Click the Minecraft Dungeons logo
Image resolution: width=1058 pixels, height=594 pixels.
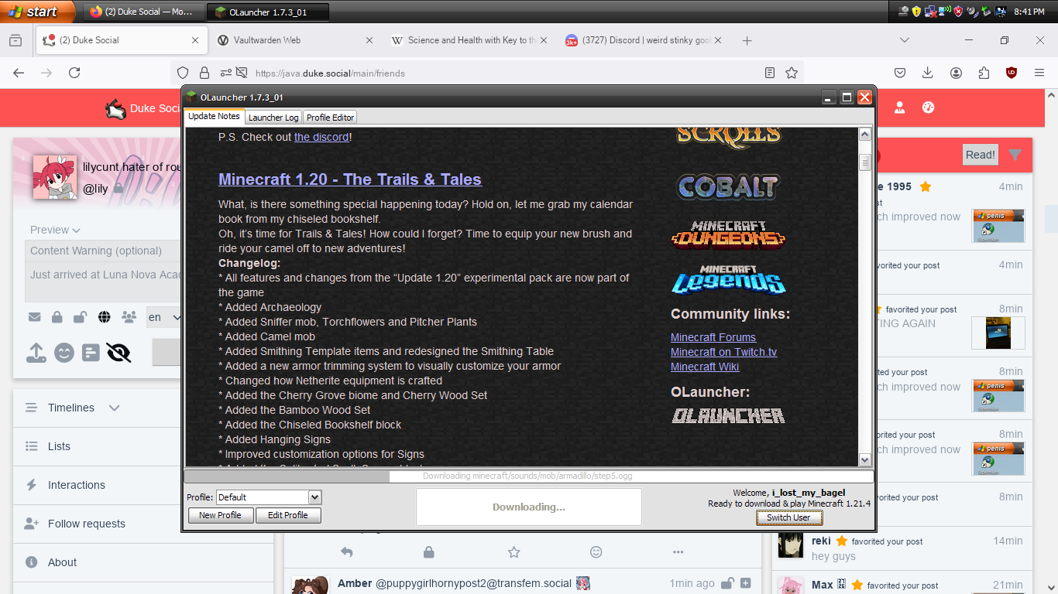tap(728, 235)
